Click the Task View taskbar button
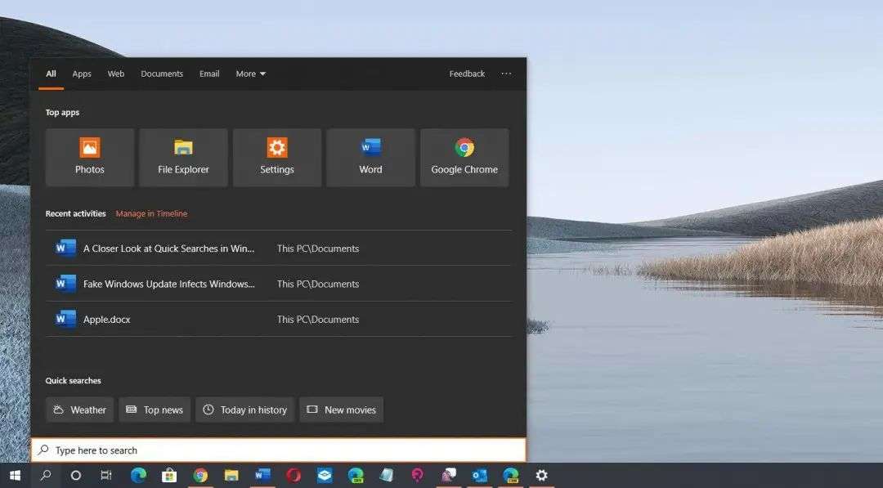883x488 pixels. click(x=106, y=475)
